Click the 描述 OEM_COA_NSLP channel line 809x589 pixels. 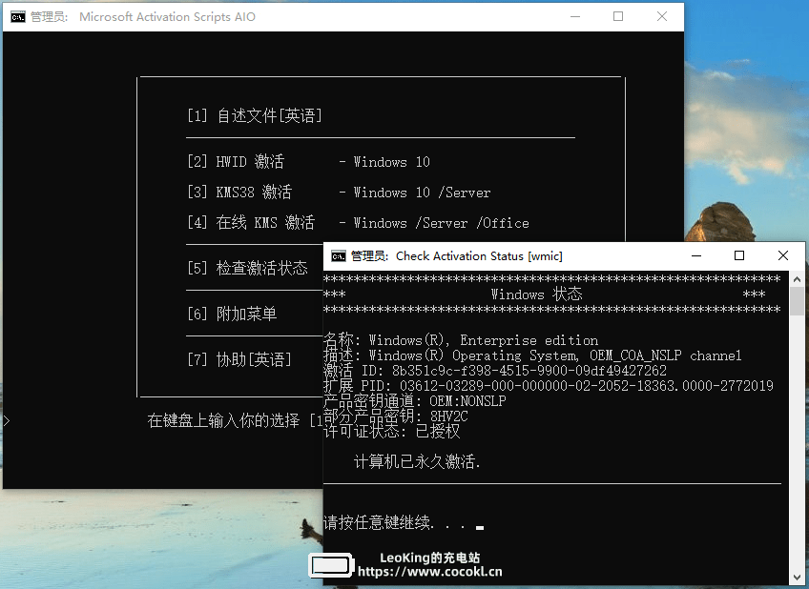pos(532,355)
